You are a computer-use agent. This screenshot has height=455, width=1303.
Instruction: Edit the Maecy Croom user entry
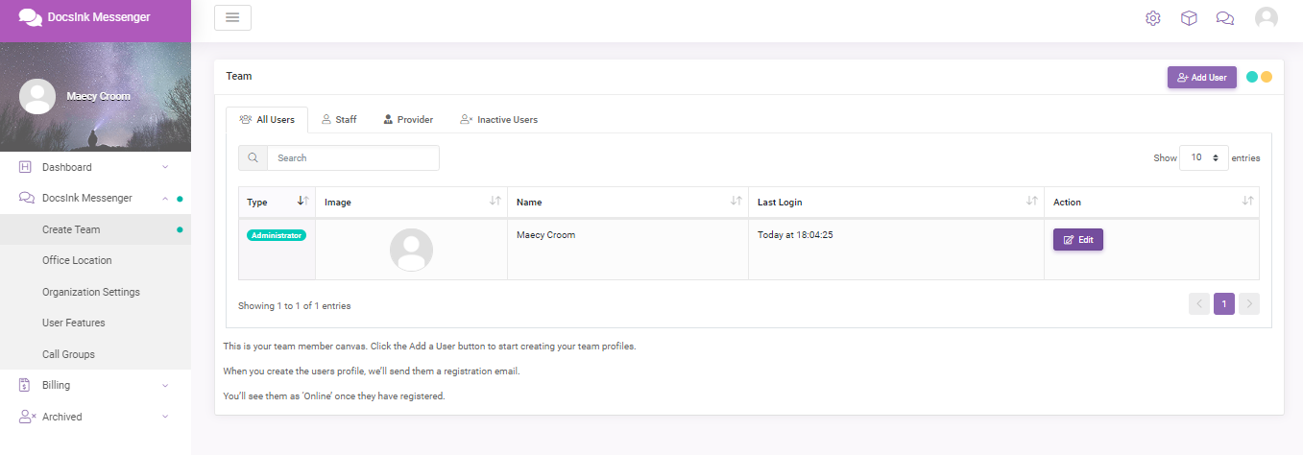click(1078, 240)
